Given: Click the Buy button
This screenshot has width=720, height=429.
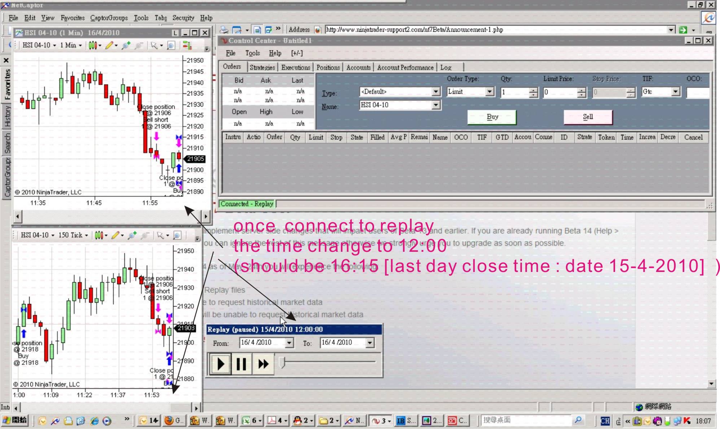Looking at the screenshot, I should click(492, 117).
